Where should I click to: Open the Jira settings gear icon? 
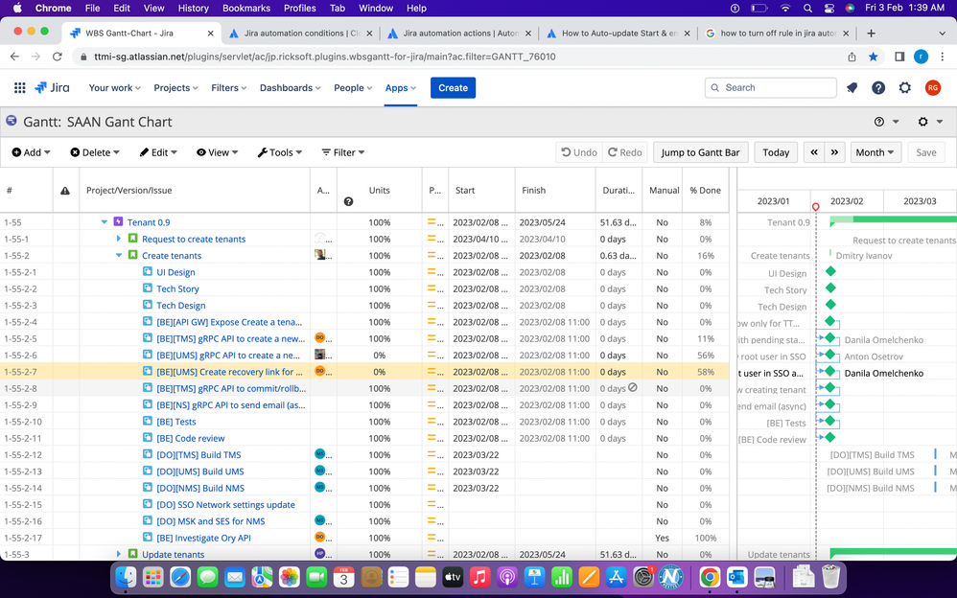pyautogui.click(x=904, y=87)
